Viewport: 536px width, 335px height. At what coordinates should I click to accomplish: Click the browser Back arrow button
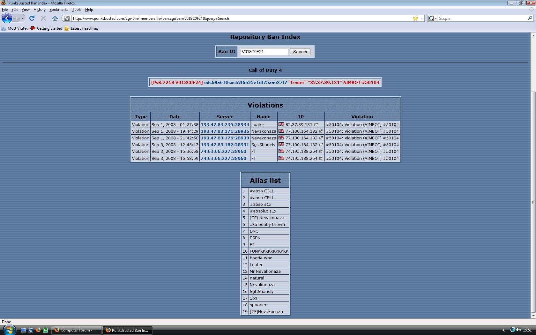coord(7,18)
